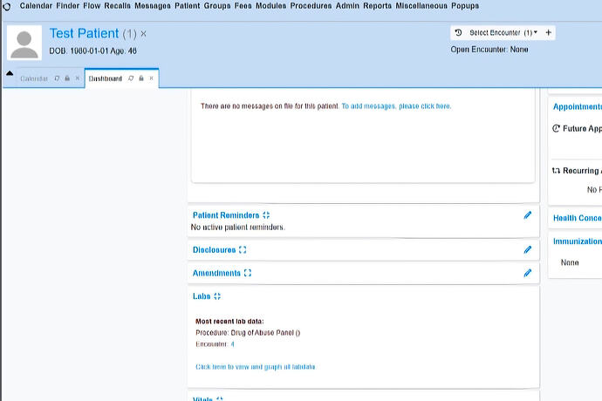Open the Patient Reminders section title
Image resolution: width=602 pixels, height=401 pixels.
pyautogui.click(x=226, y=215)
